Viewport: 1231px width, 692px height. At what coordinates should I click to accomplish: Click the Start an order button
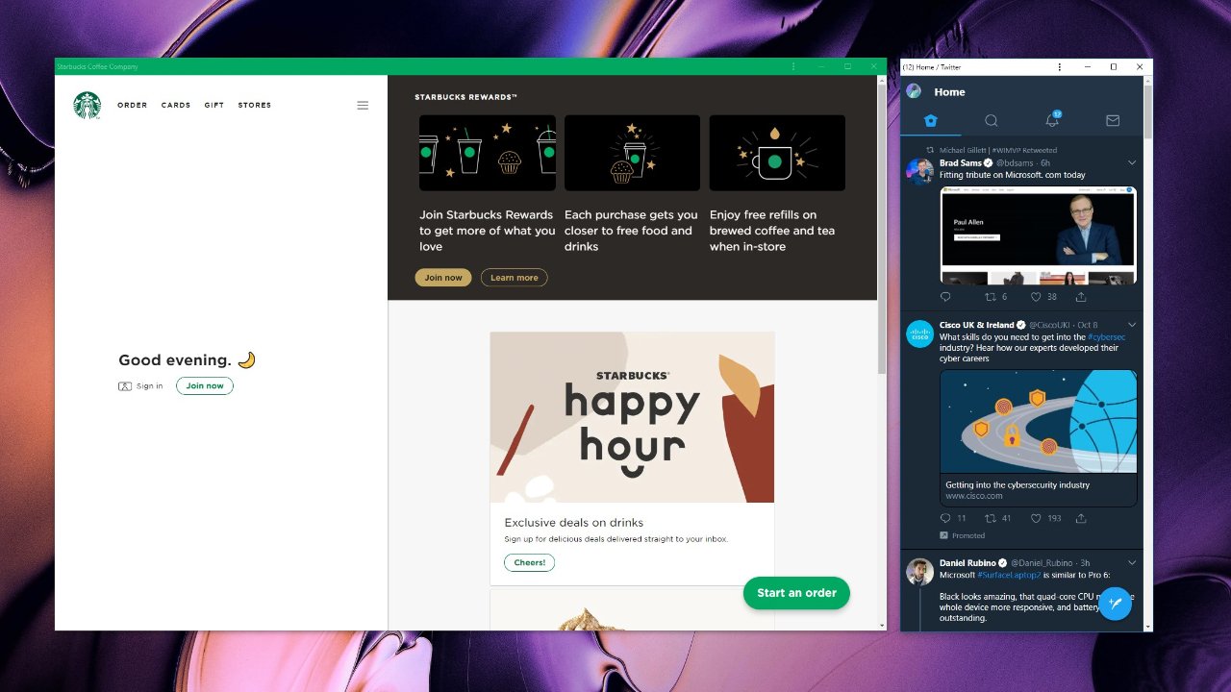tap(796, 593)
